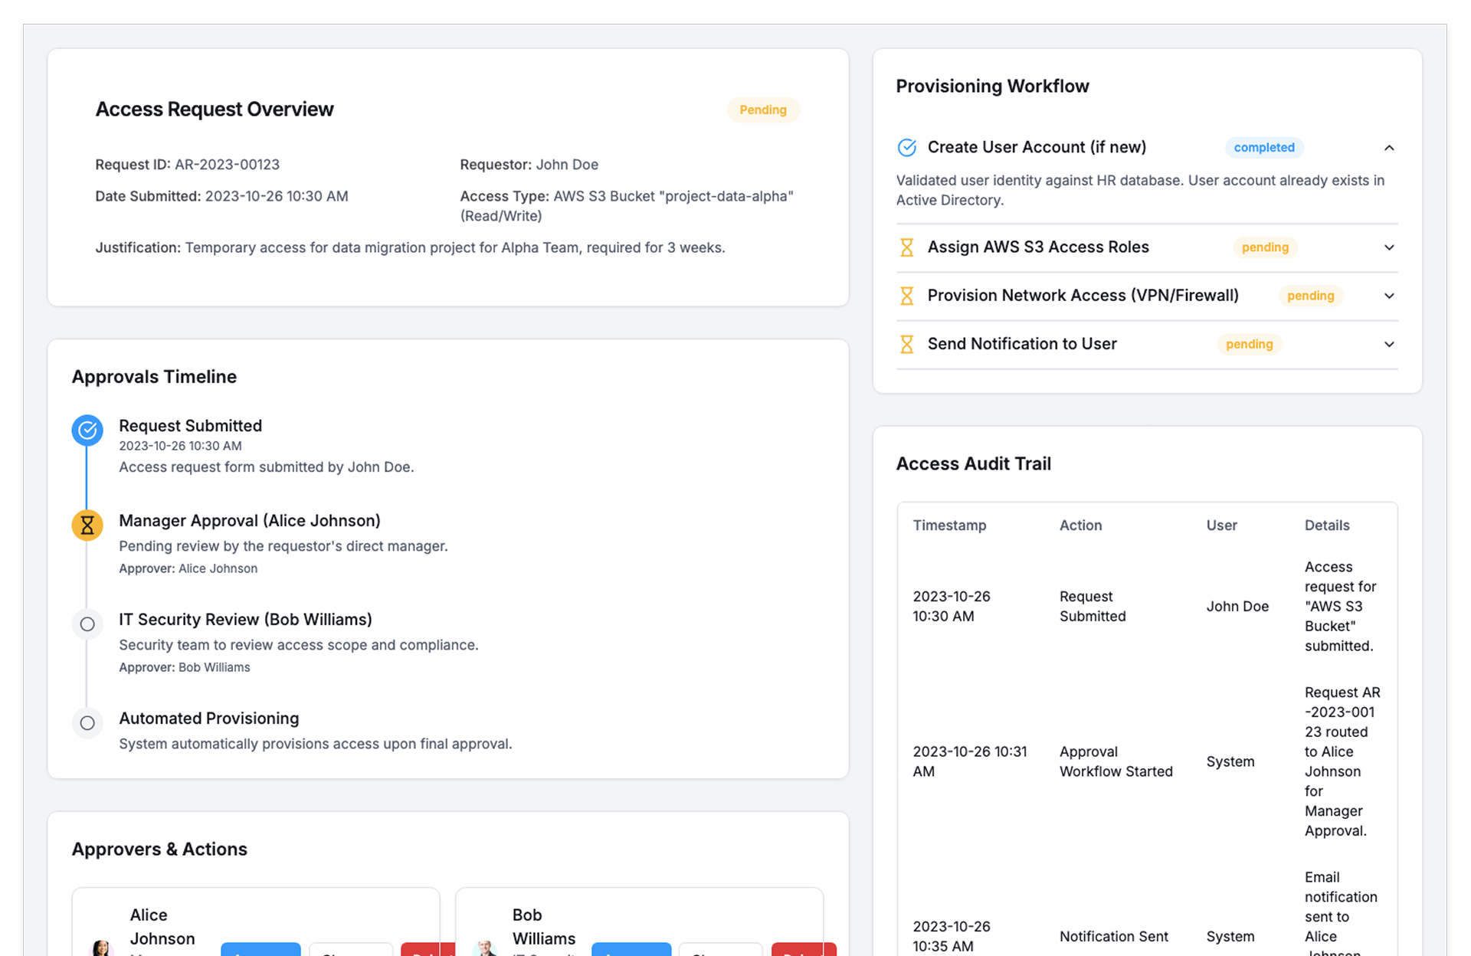The width and height of the screenshot is (1471, 956).
Task: Click Alice Johnson's avatar photo
Action: [101, 948]
